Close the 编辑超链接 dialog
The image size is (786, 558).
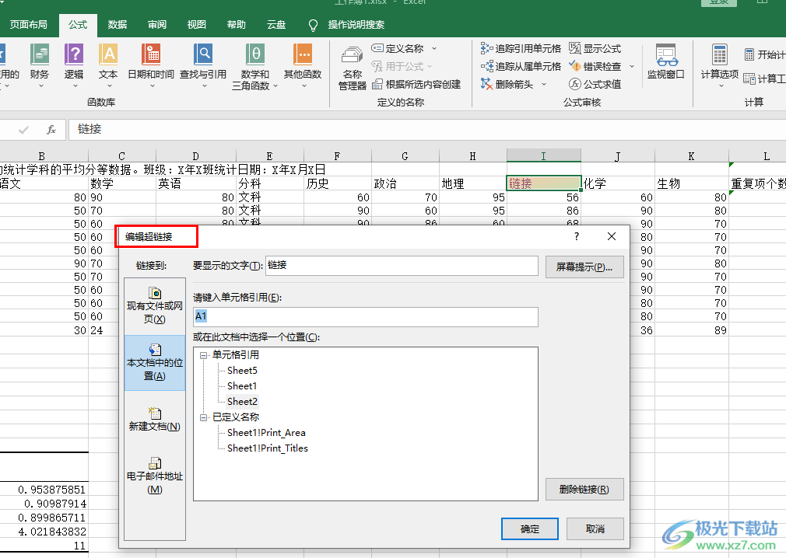612,236
